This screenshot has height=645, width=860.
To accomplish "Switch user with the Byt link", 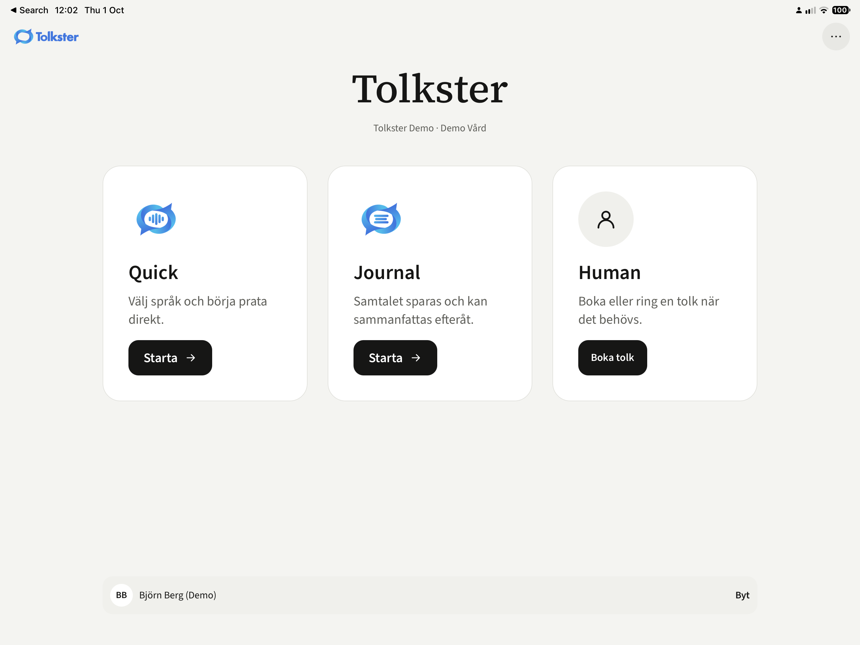I will (742, 595).
